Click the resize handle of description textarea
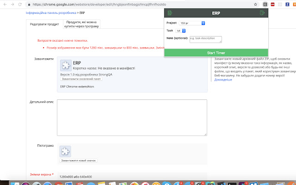 click(205, 134)
